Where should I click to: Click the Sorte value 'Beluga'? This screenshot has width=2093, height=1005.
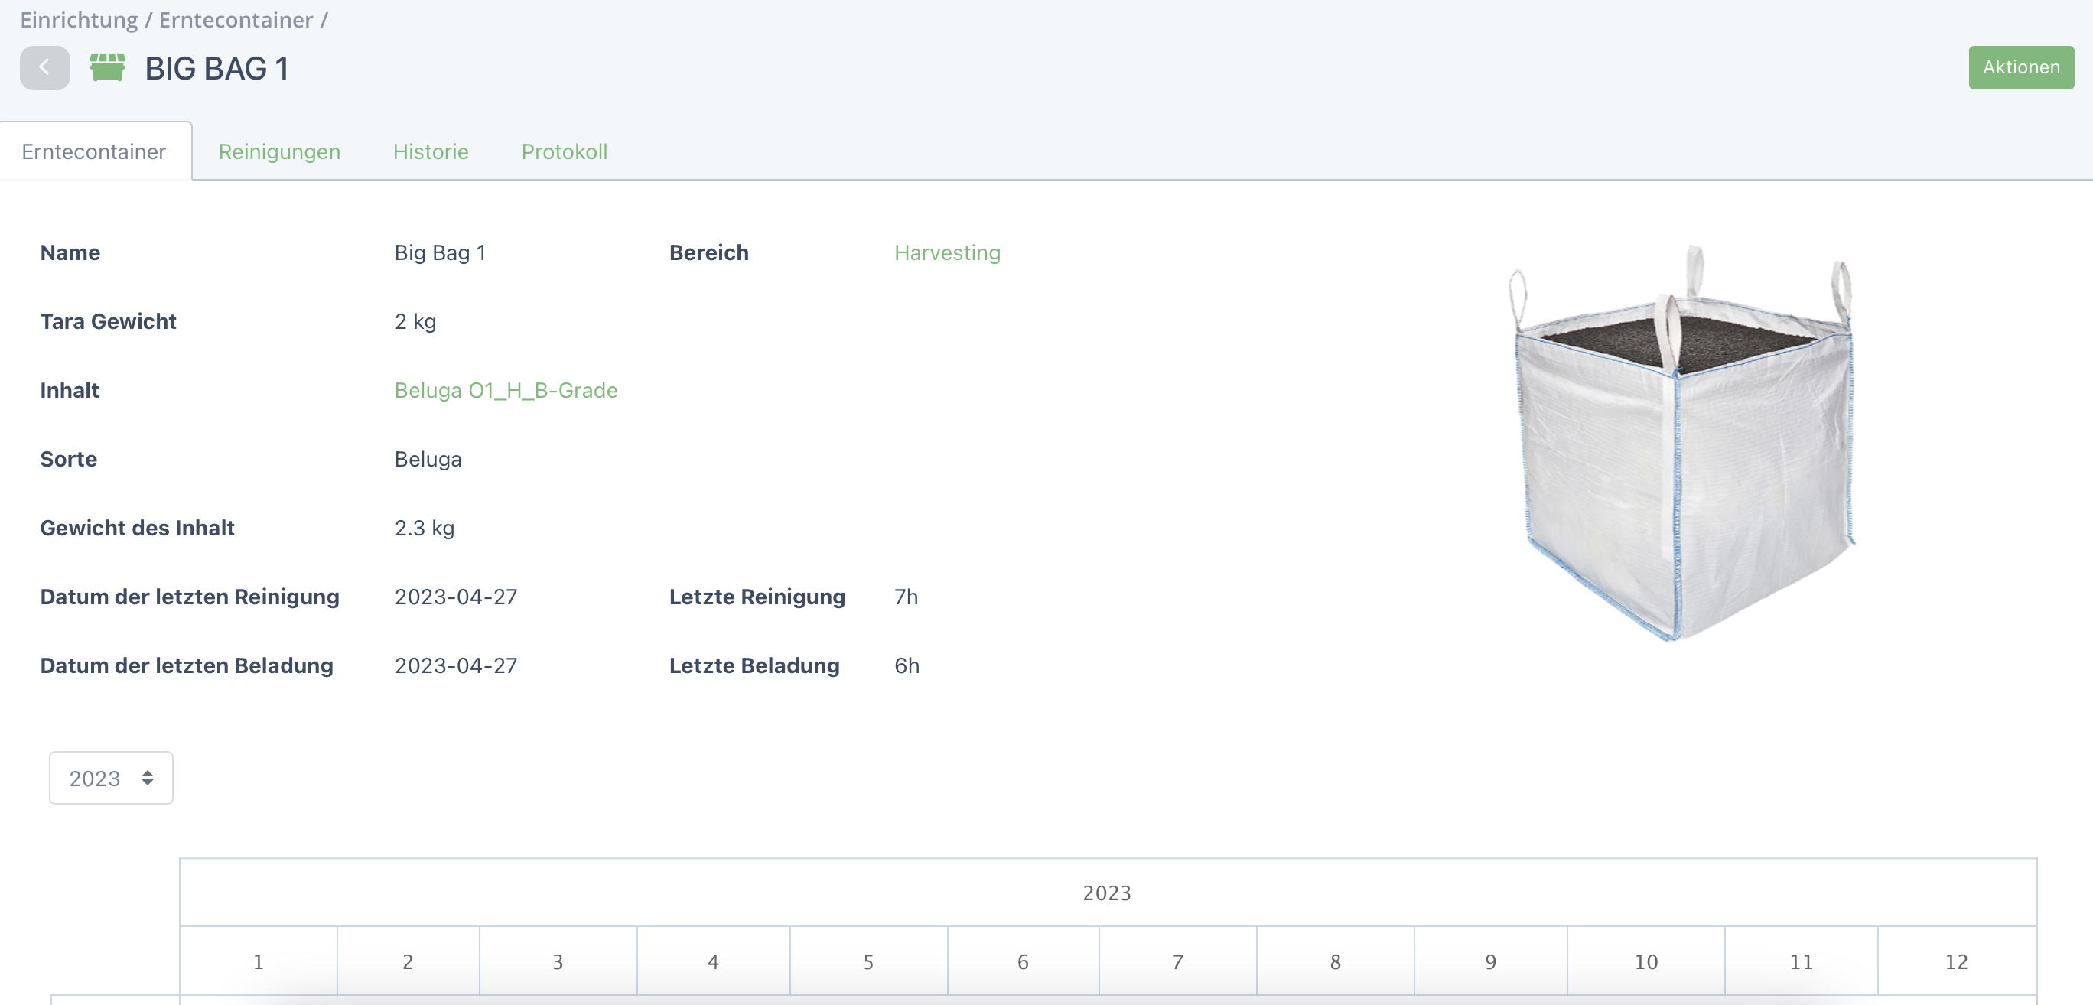[x=428, y=459]
